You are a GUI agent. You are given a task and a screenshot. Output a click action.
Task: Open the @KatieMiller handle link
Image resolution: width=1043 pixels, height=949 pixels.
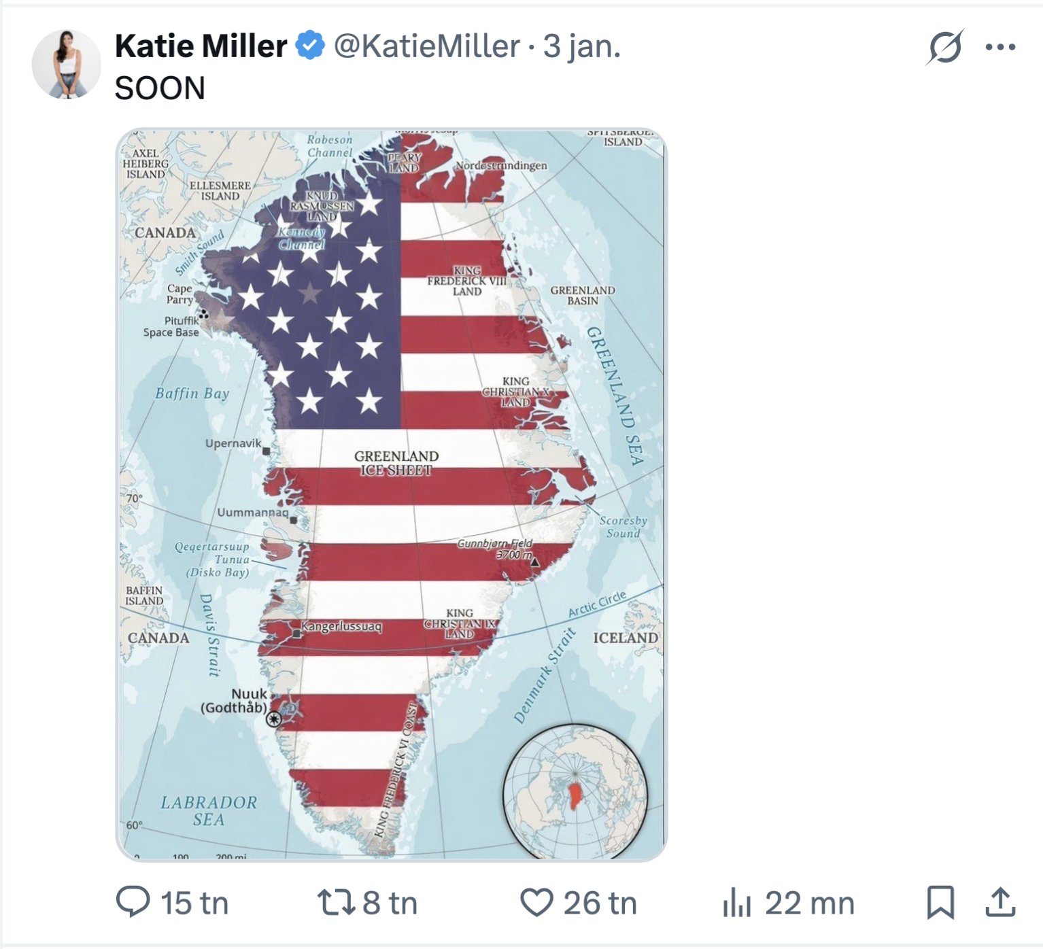(x=426, y=46)
